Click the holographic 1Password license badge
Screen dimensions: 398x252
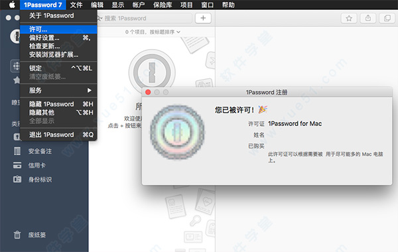(177, 132)
